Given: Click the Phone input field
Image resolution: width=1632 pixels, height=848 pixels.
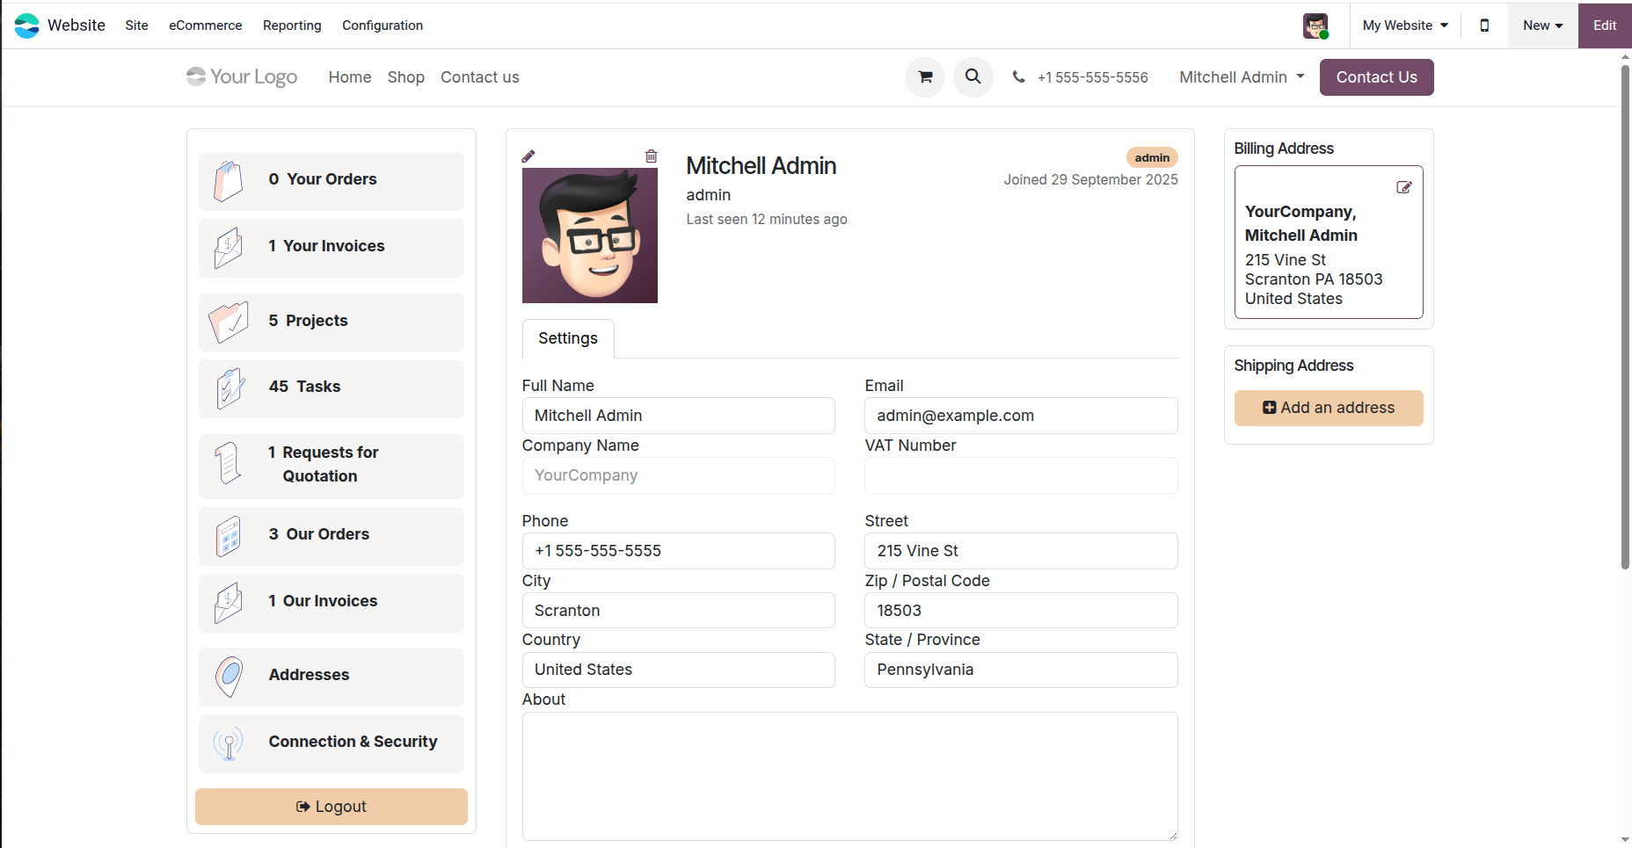Looking at the screenshot, I should click(x=679, y=551).
